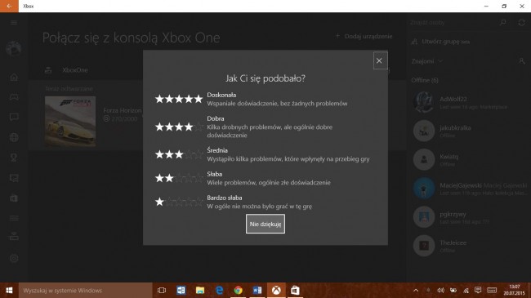Open Windows Store from taskbar

point(295,291)
